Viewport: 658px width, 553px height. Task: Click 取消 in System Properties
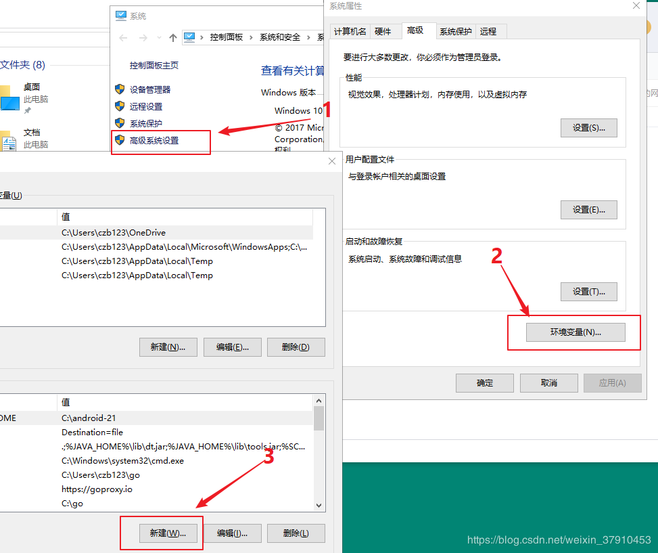click(549, 383)
